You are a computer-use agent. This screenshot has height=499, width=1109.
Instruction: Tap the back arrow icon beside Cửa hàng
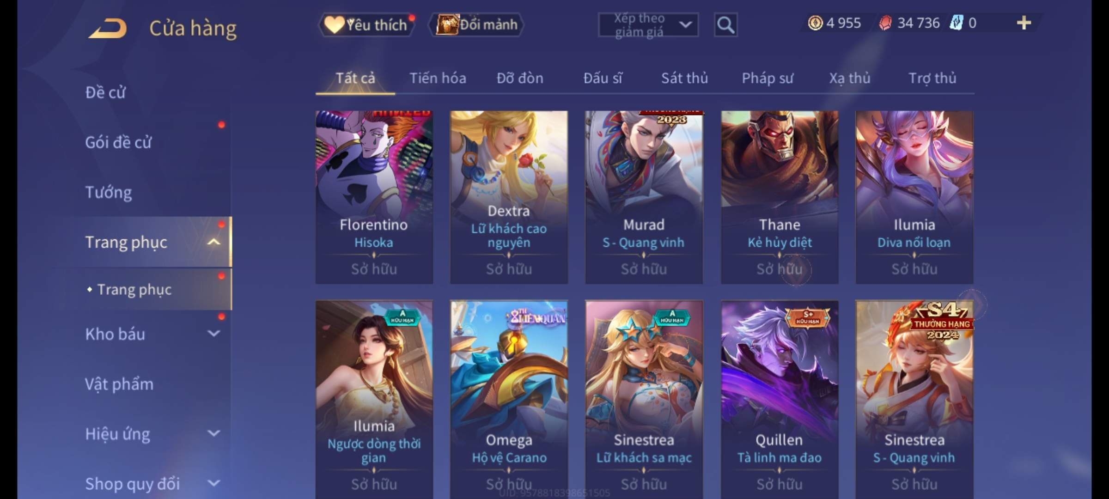tap(108, 28)
